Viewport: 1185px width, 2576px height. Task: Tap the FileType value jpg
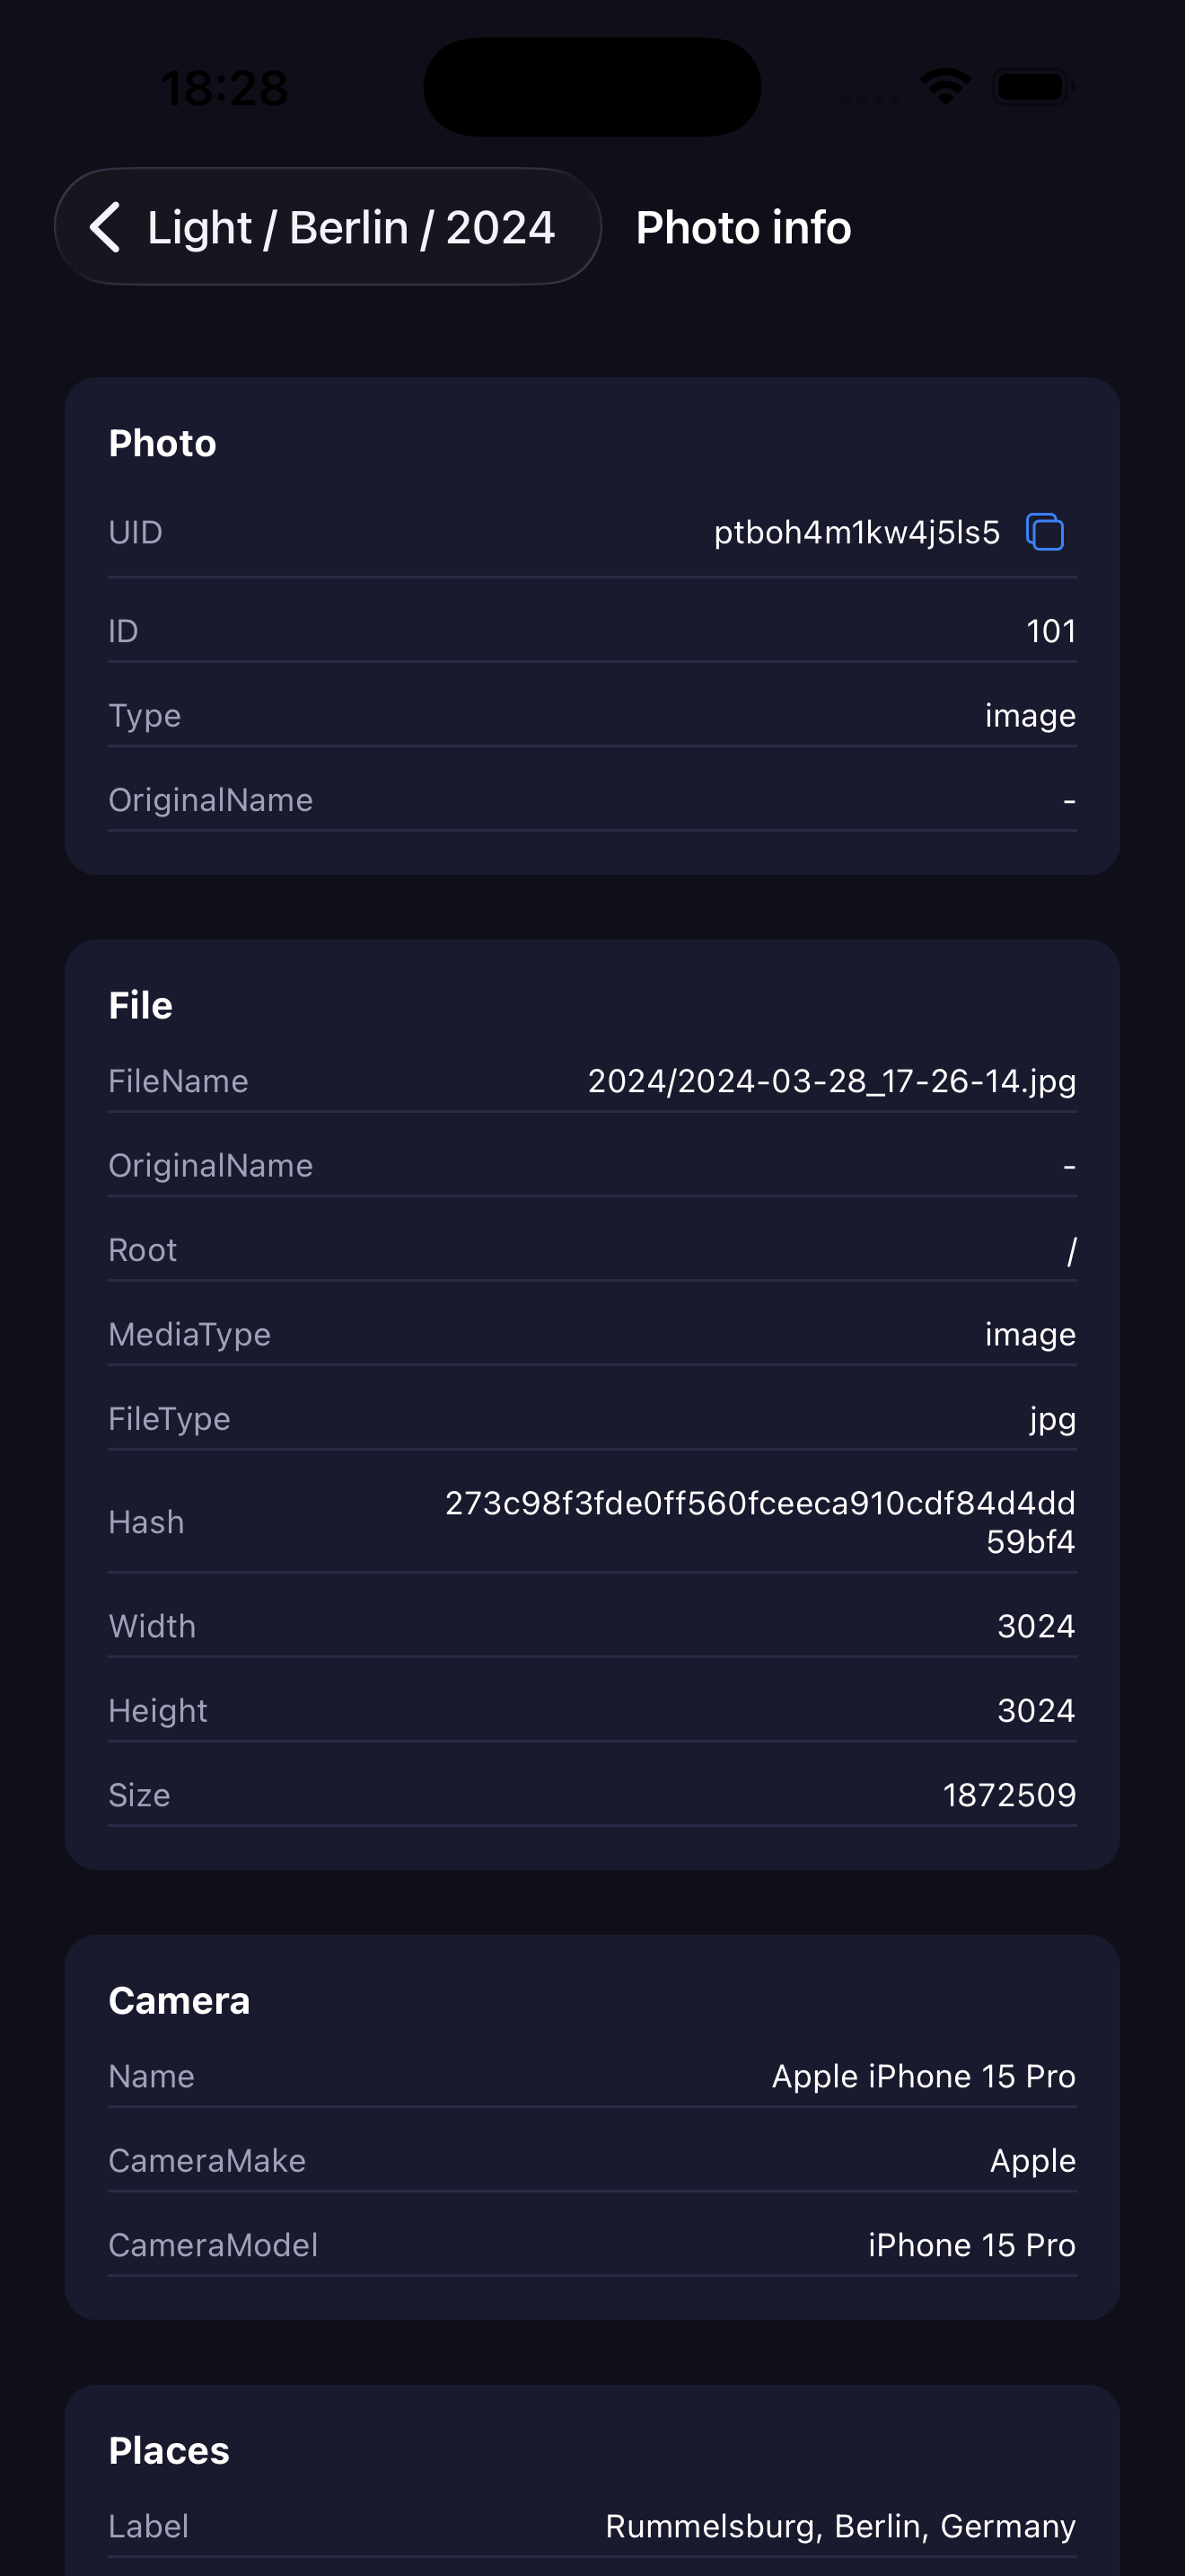coord(1052,1419)
